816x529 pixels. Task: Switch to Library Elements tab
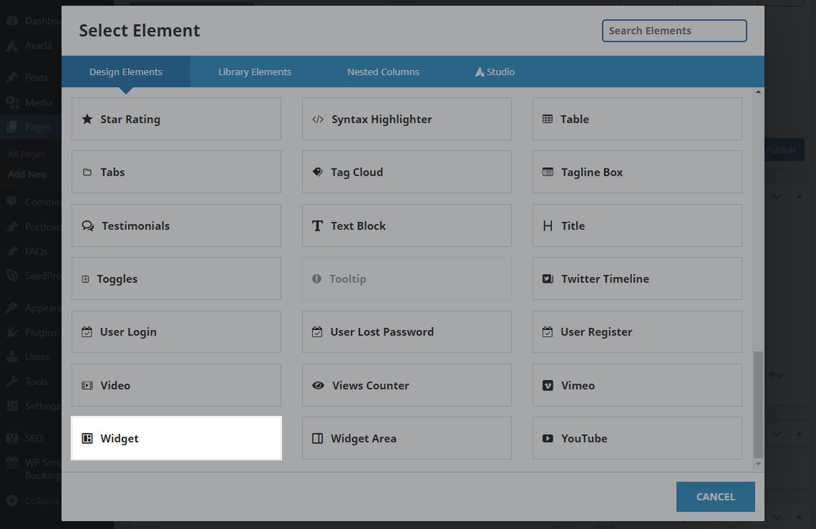[x=255, y=72]
